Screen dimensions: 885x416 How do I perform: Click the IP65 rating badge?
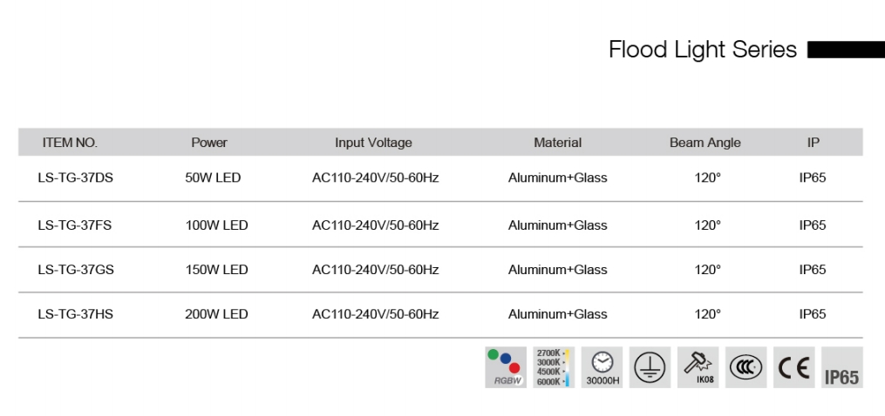click(841, 376)
